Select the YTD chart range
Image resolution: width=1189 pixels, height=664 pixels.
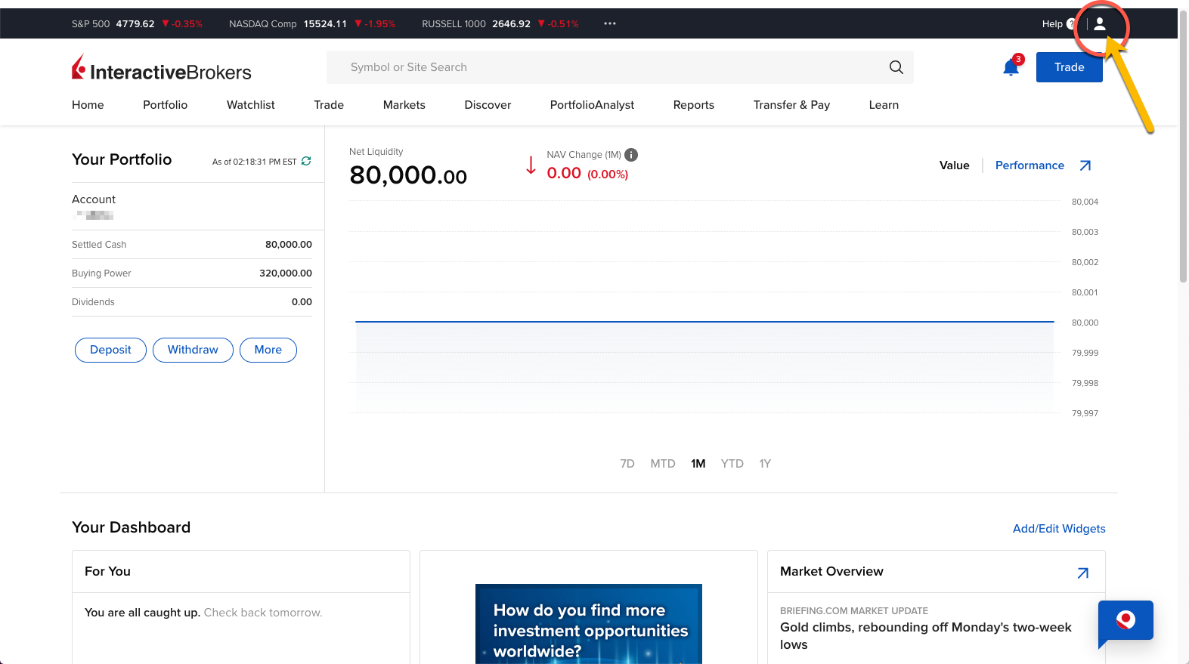[732, 464]
